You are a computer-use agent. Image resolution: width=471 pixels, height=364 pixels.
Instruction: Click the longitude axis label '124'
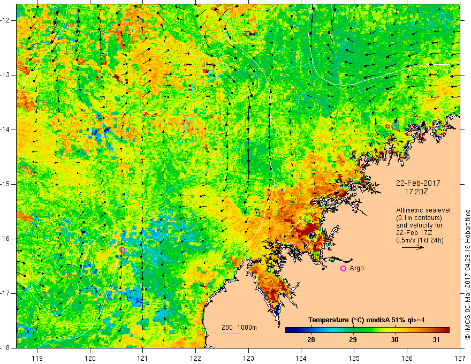(x=301, y=358)
